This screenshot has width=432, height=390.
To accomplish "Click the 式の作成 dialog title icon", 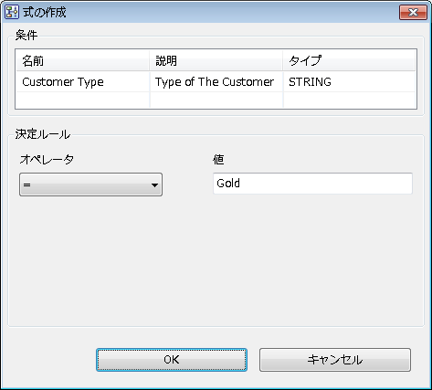I will [12, 12].
